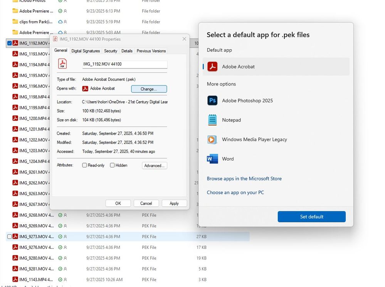This screenshot has height=287, width=385.
Task: Pick Notepad to open .pek files
Action: pyautogui.click(x=276, y=120)
